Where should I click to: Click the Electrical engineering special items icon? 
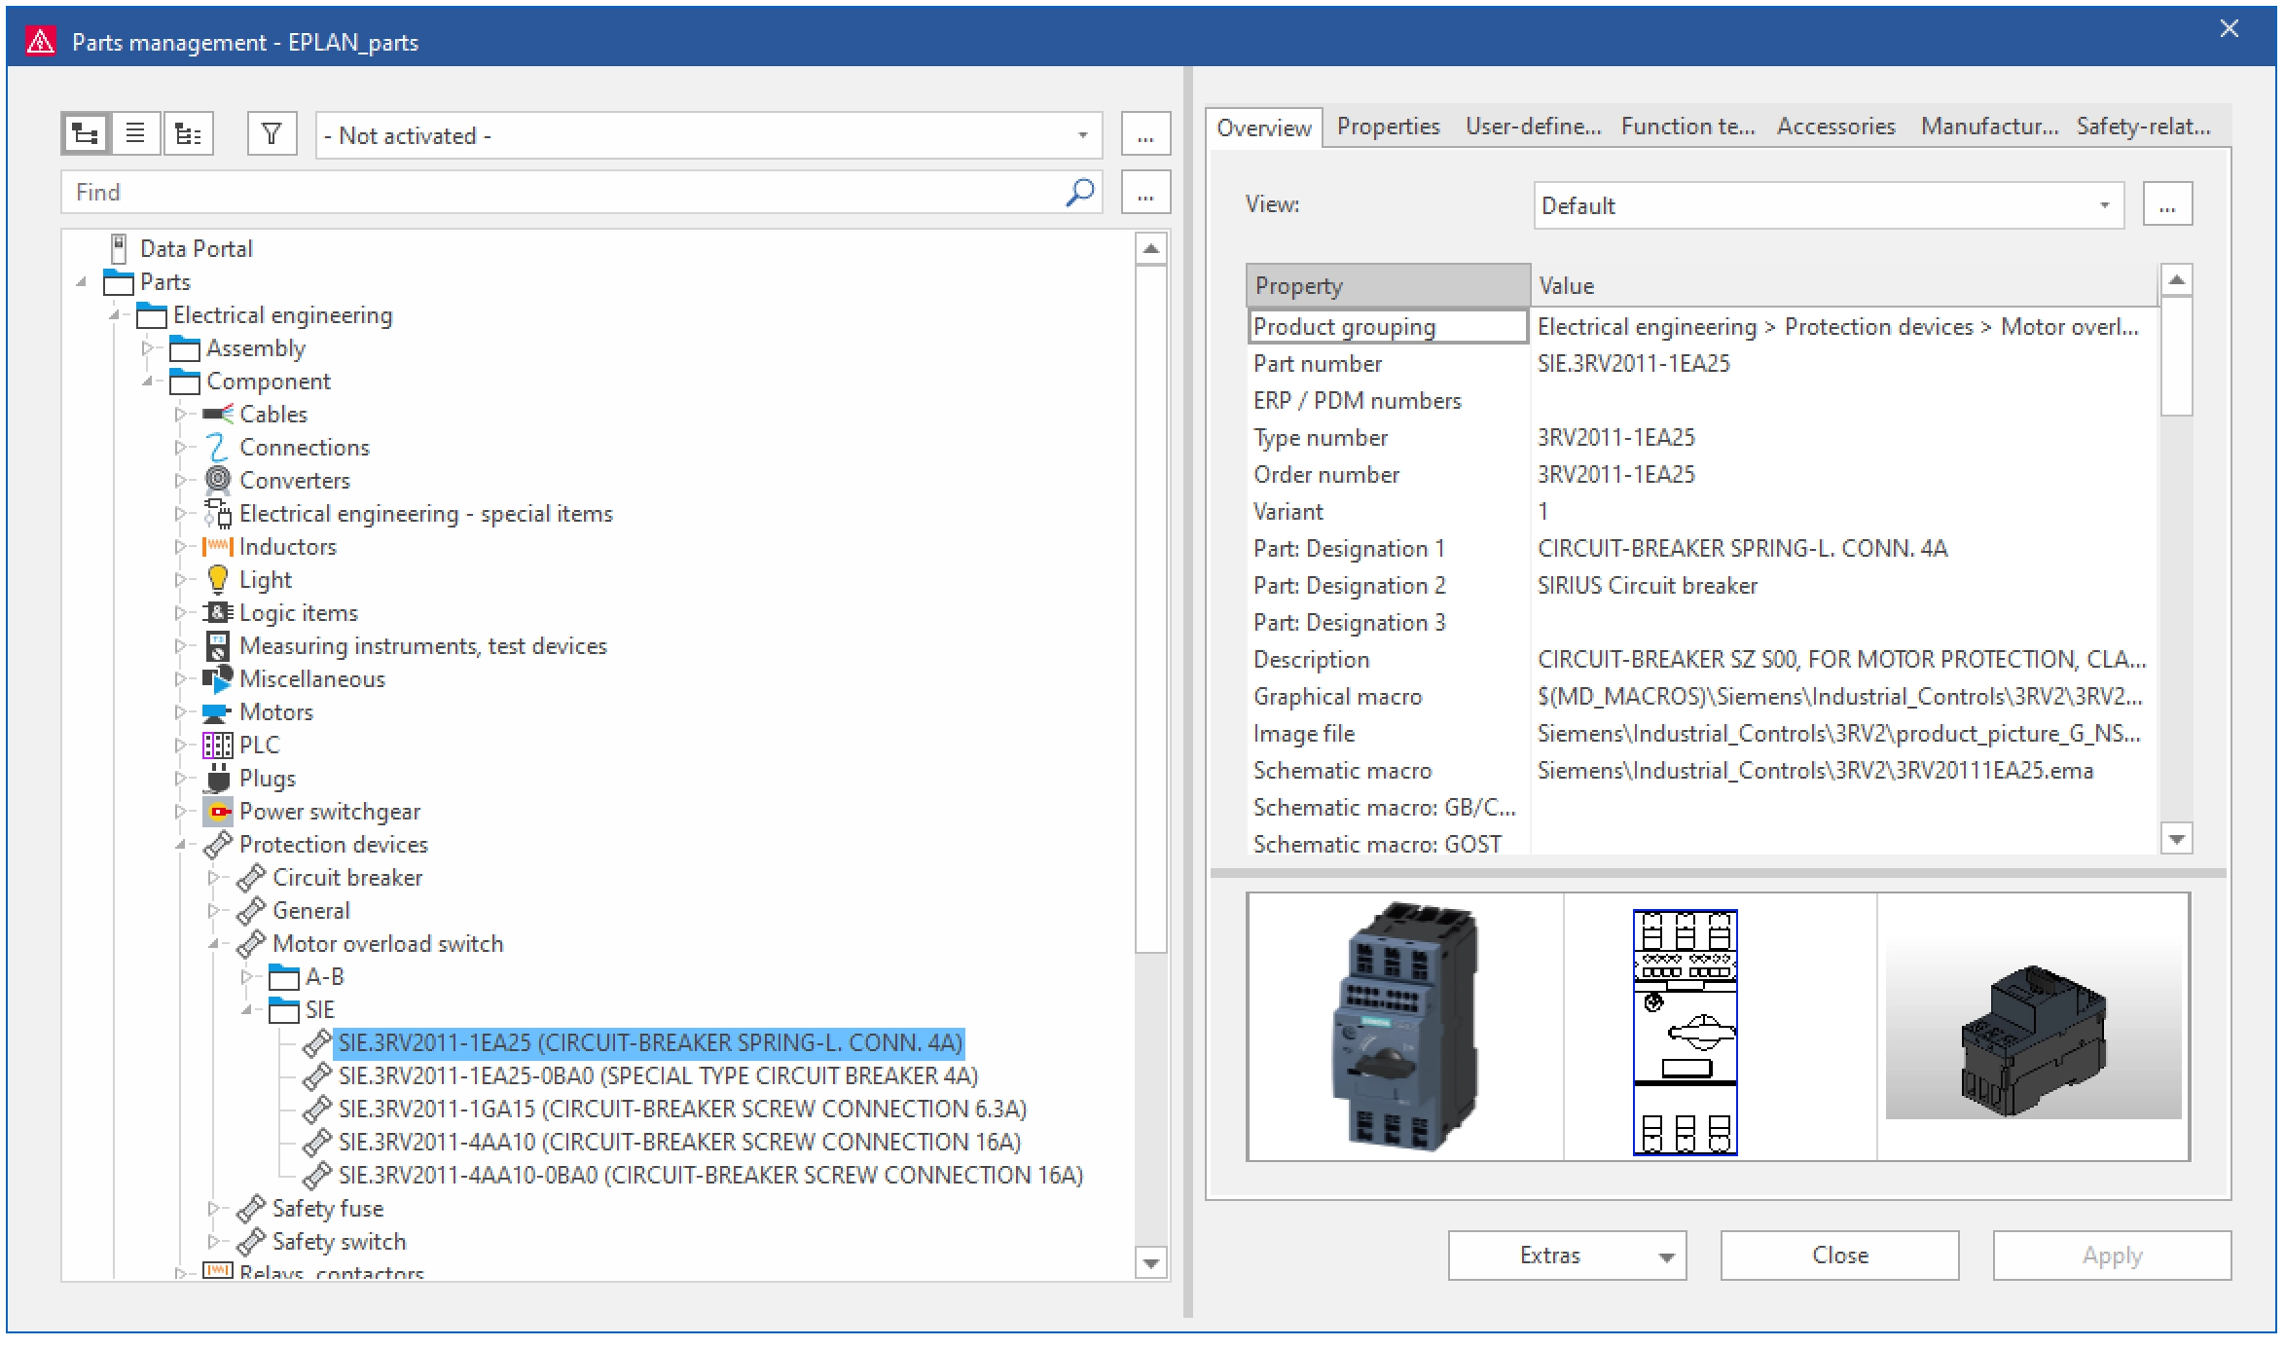click(x=218, y=514)
